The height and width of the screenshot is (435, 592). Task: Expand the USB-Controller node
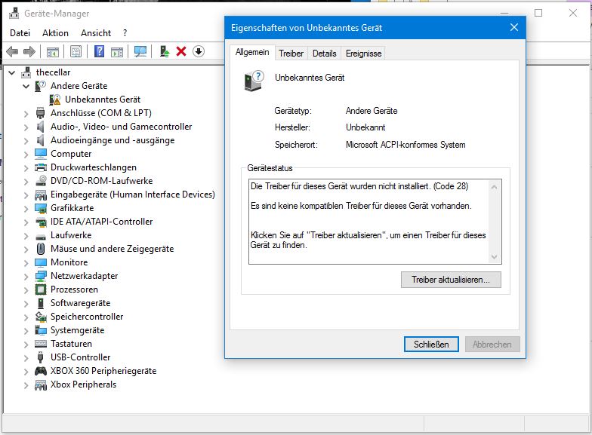pos(26,358)
